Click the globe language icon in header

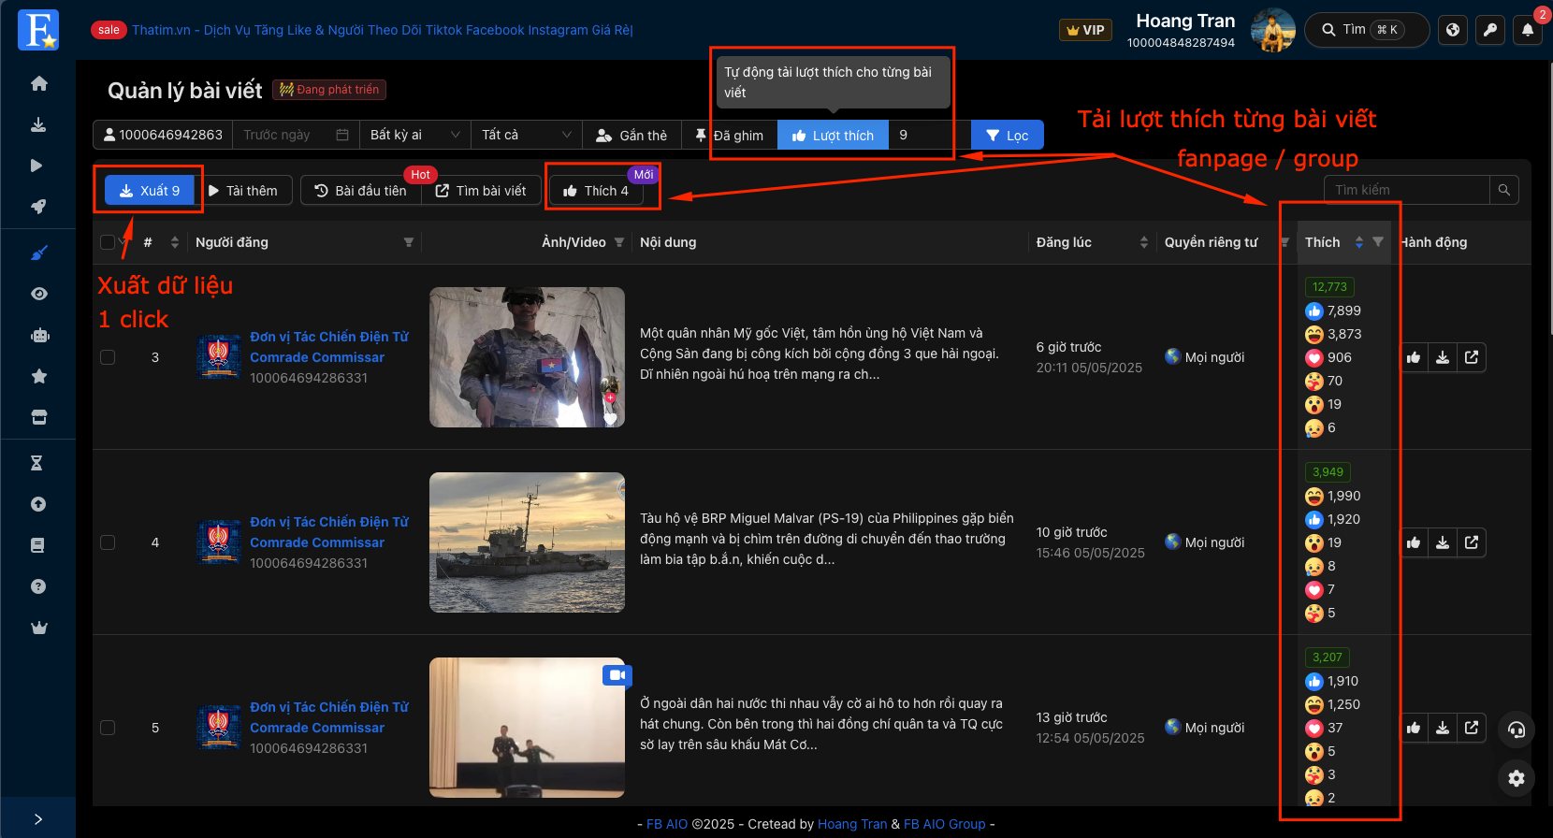(1453, 30)
